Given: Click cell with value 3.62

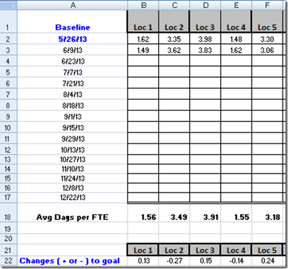Looking at the screenshot, I should click(174, 50).
